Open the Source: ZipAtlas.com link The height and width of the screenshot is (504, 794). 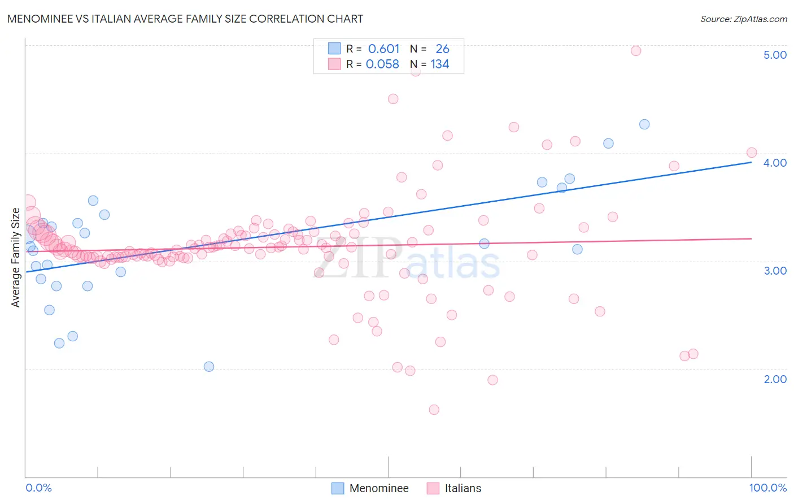tap(744, 19)
